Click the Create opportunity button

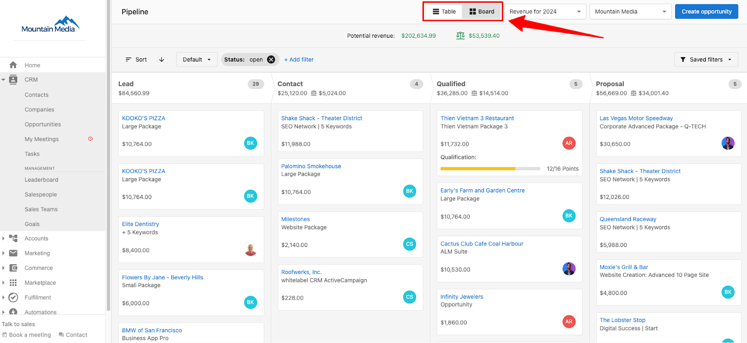706,12
